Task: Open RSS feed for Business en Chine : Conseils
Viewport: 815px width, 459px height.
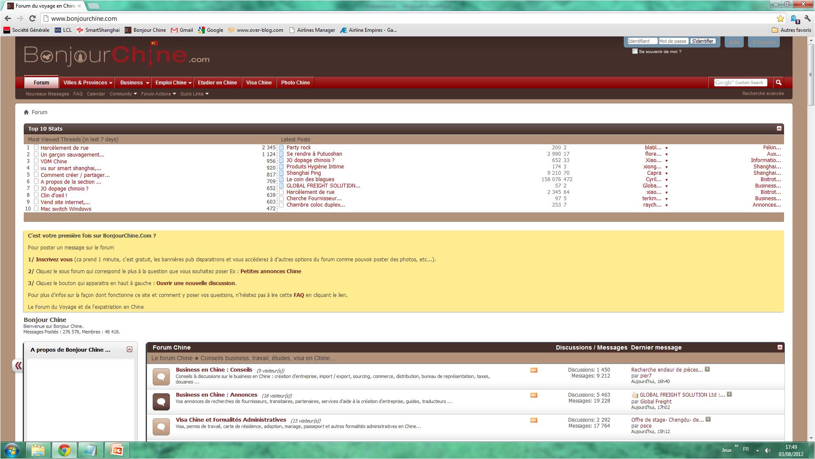Action: point(533,370)
